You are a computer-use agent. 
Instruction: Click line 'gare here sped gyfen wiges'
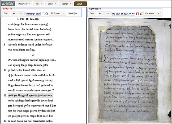(x=32, y=106)
